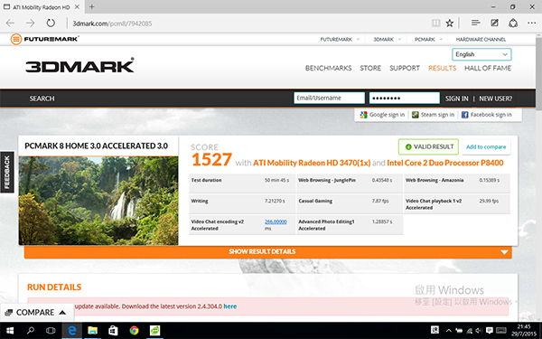
Task: Click the down arrow on result details bar
Action: (504, 252)
